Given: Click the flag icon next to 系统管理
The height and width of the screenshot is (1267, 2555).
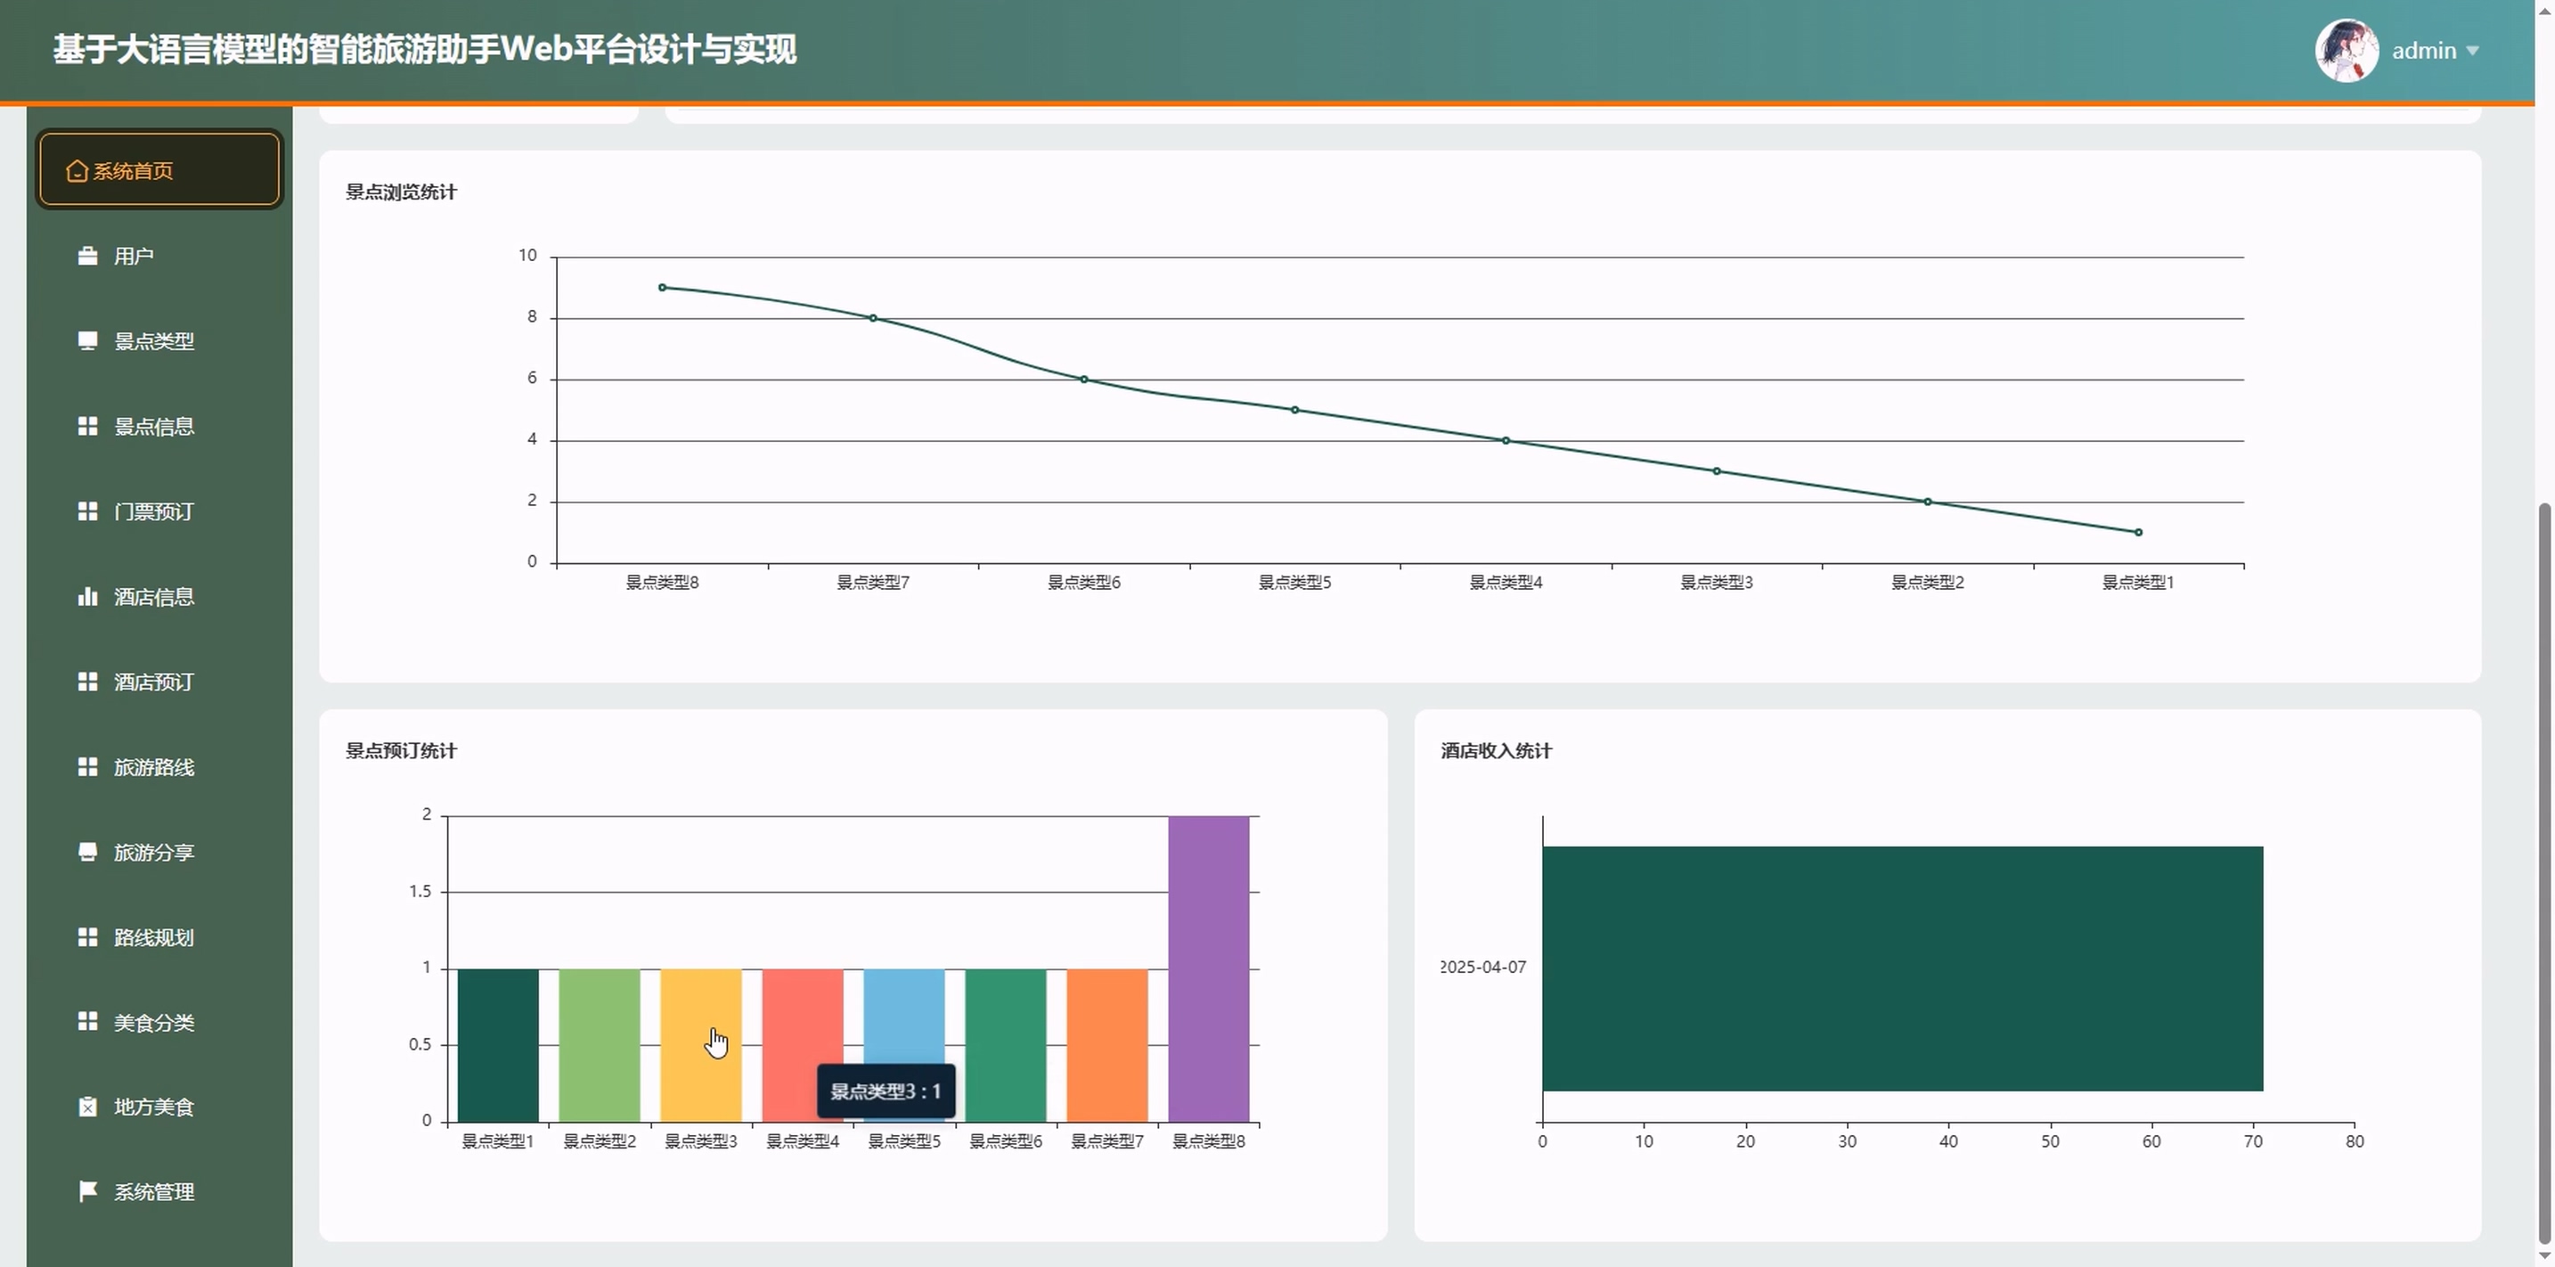Looking at the screenshot, I should click(x=87, y=1190).
